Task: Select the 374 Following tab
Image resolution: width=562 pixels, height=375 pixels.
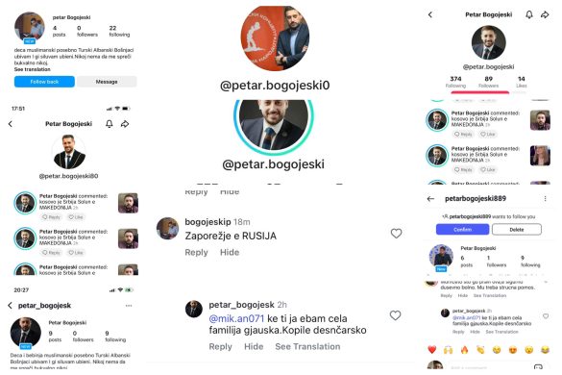Action: [x=455, y=82]
